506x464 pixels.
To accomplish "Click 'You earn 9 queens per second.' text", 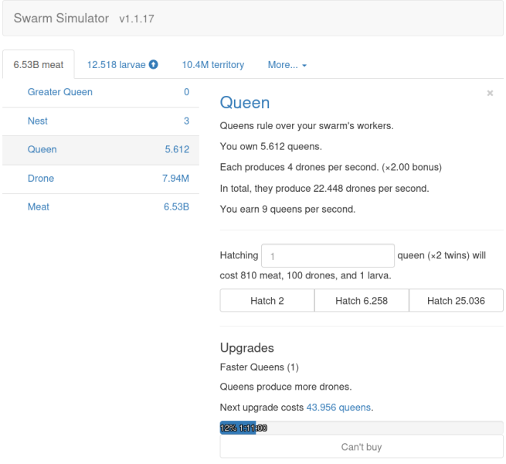I will pos(287,210).
